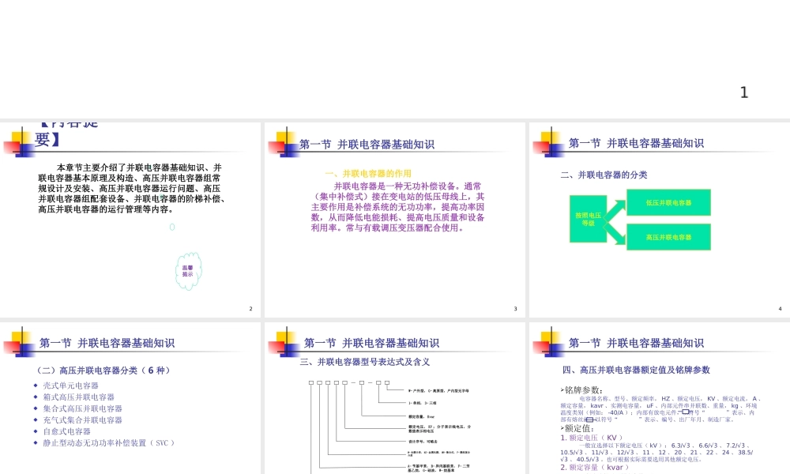The width and height of the screenshot is (790, 474).
Task: Click the bullet beside 自愈式电容器
Action: pos(35,431)
